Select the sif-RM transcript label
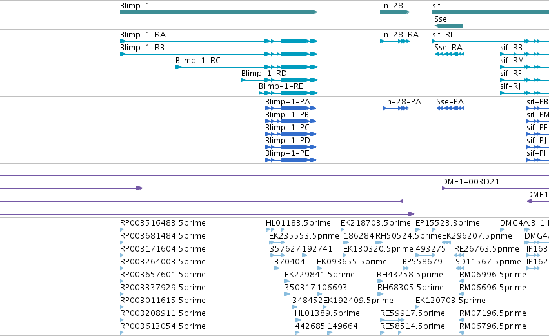 512,61
